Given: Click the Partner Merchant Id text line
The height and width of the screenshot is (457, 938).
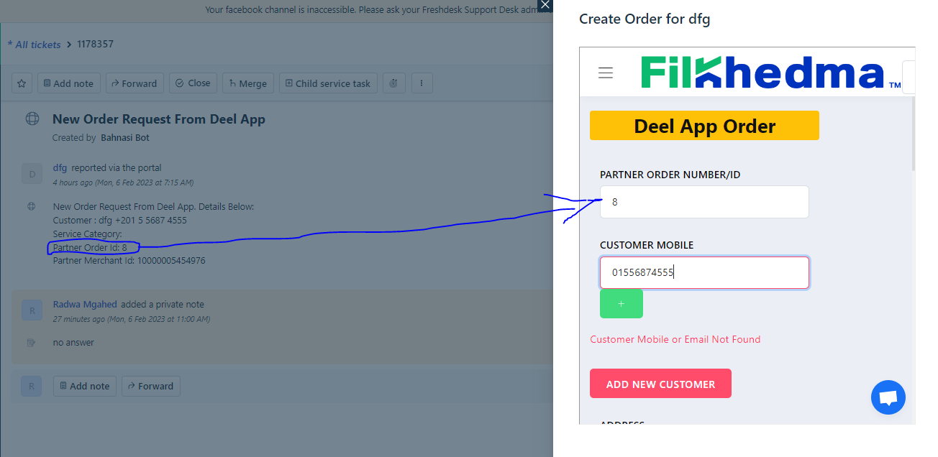Looking at the screenshot, I should click(129, 261).
